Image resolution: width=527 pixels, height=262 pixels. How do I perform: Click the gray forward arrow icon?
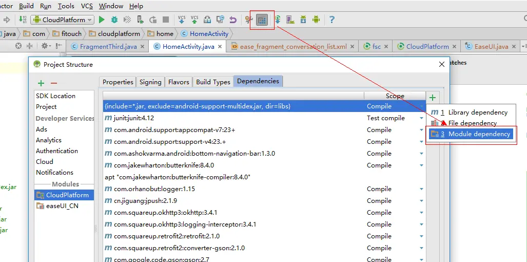(7, 20)
